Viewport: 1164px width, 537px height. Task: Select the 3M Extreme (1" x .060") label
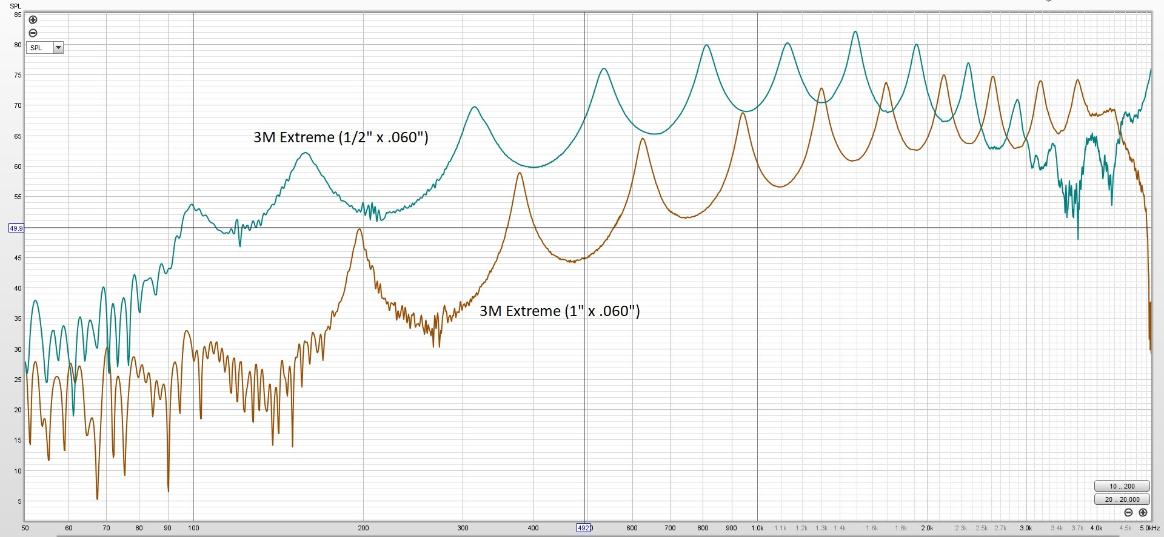pos(560,311)
